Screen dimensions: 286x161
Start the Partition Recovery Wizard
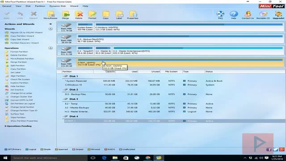point(25,43)
